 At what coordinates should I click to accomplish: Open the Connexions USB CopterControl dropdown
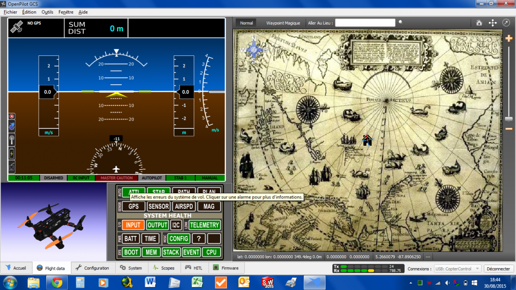click(x=458, y=269)
